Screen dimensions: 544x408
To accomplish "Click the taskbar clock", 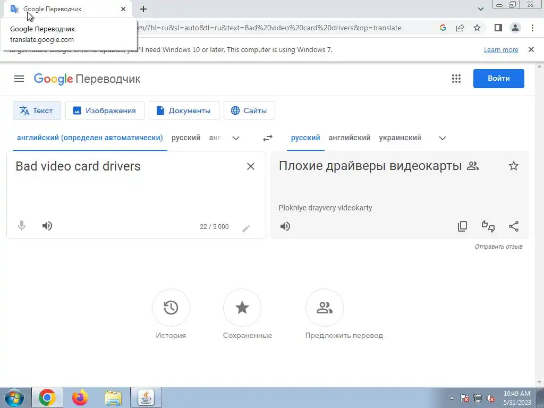I will pyautogui.click(x=516, y=398).
